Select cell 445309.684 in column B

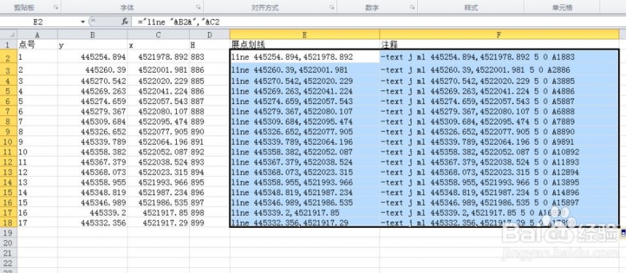pyautogui.click(x=92, y=122)
